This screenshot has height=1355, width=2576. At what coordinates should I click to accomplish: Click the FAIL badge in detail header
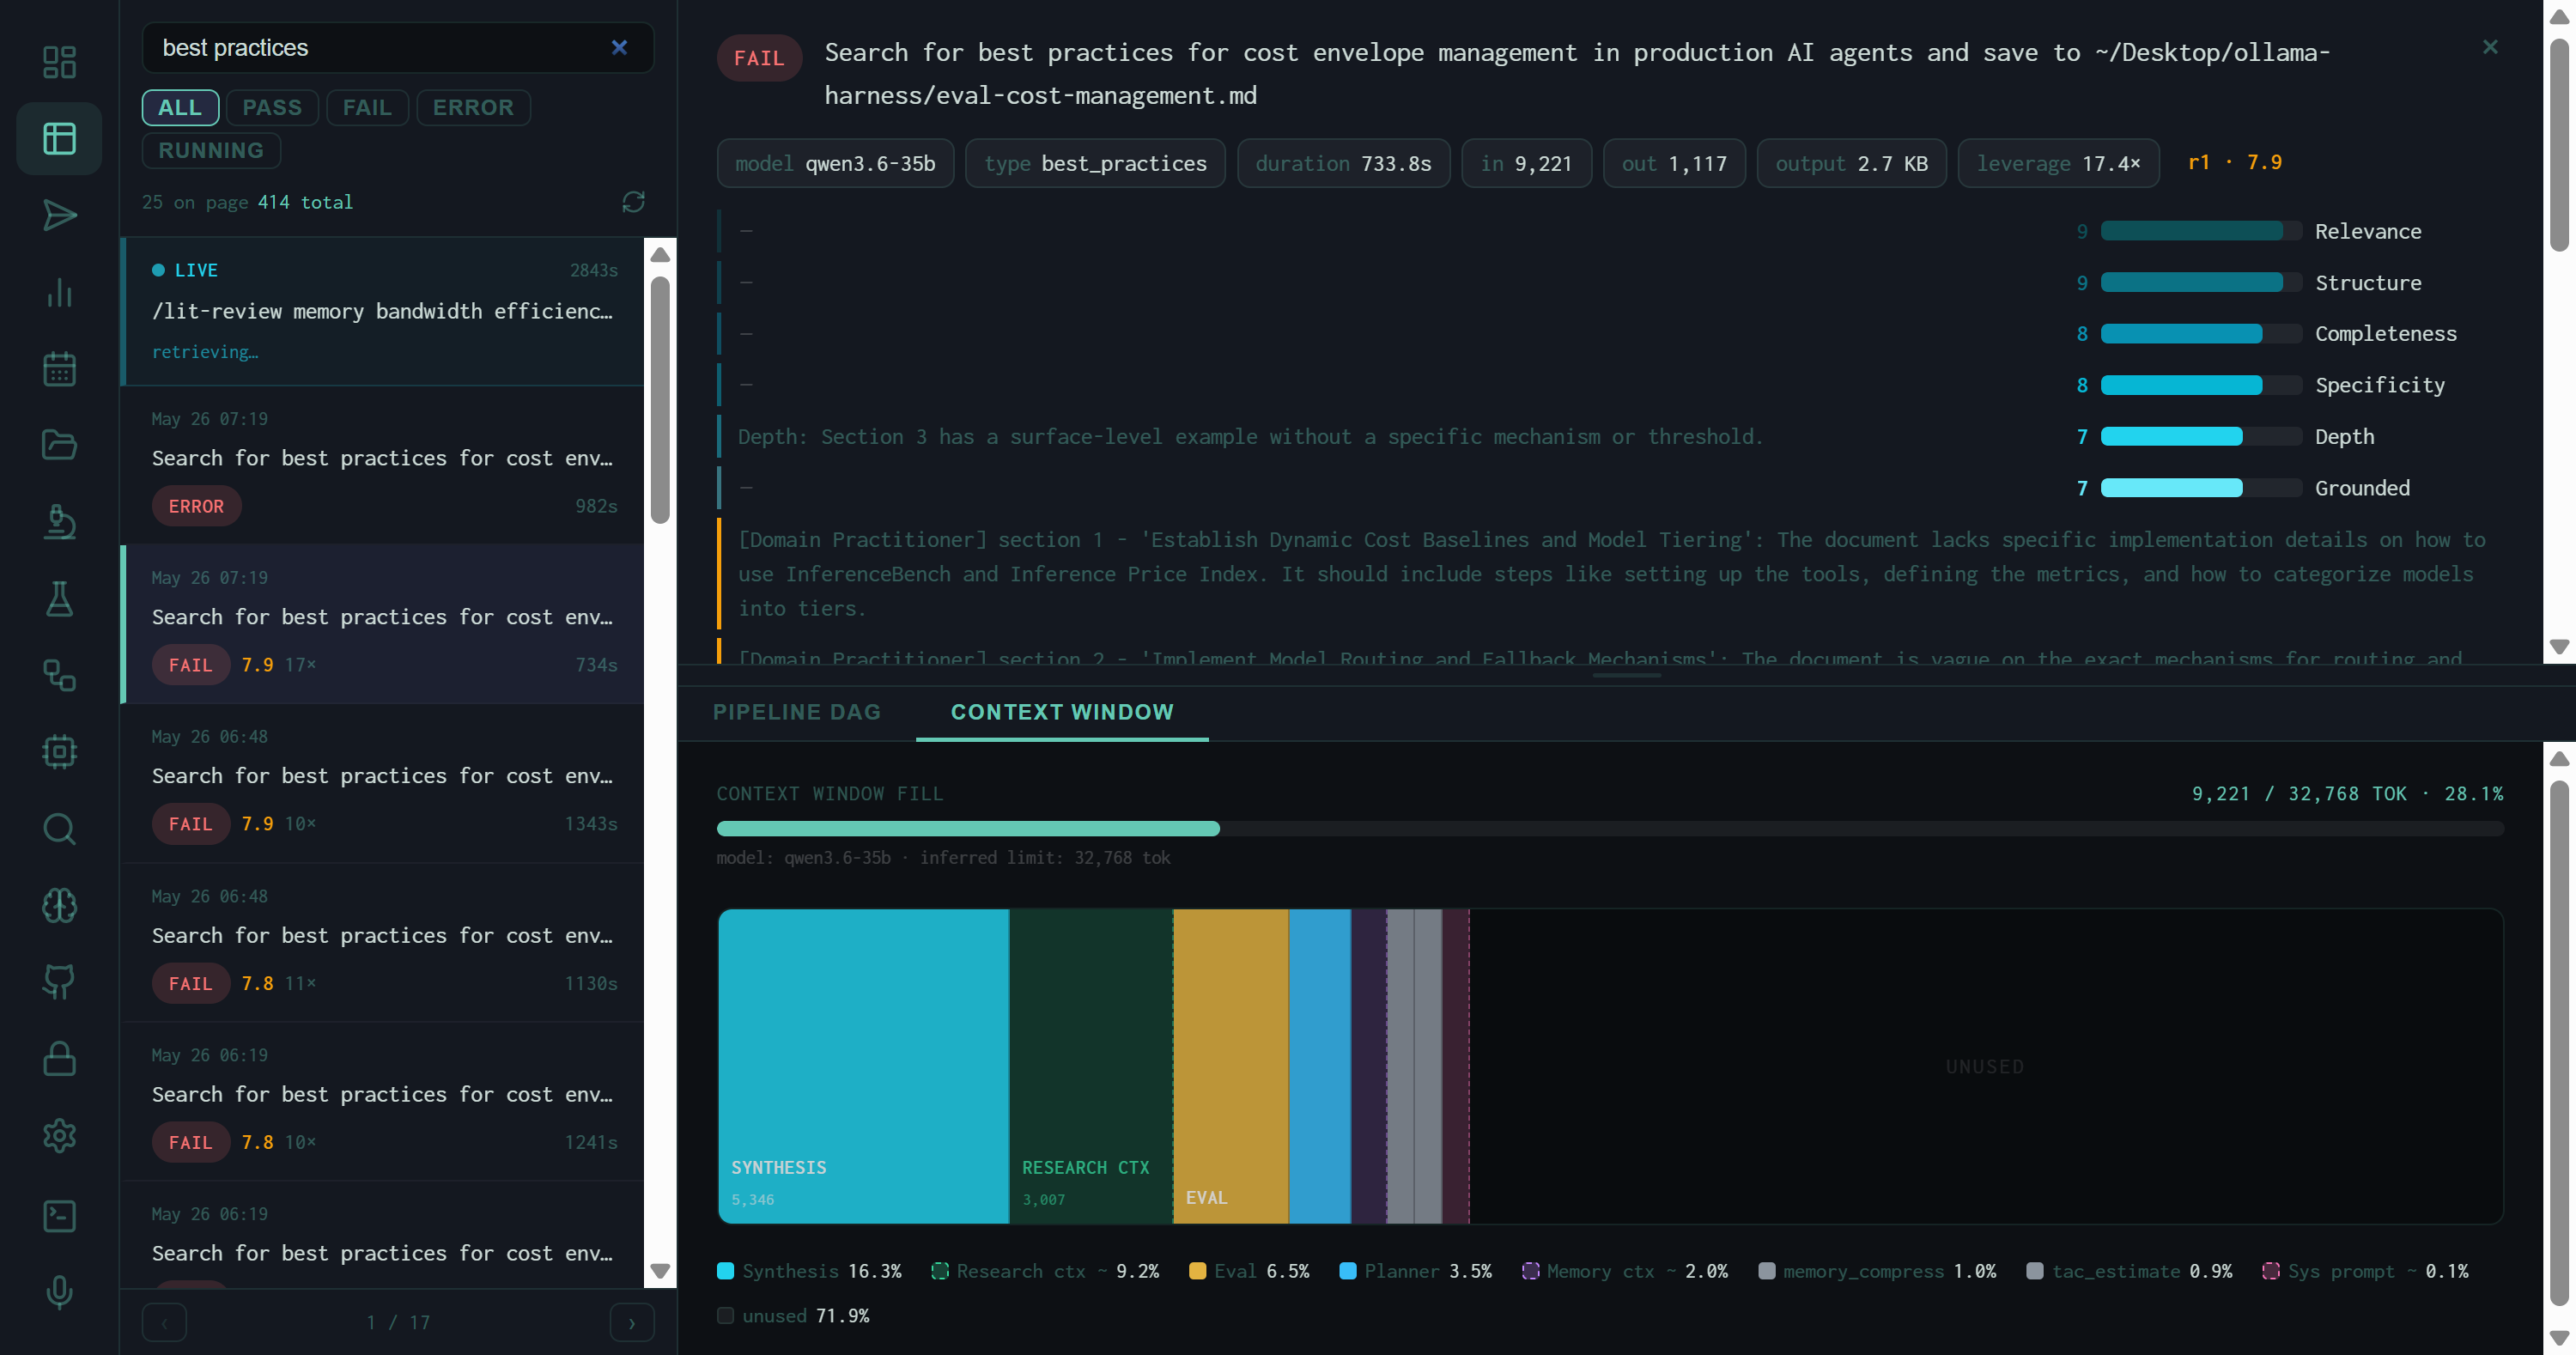(759, 58)
